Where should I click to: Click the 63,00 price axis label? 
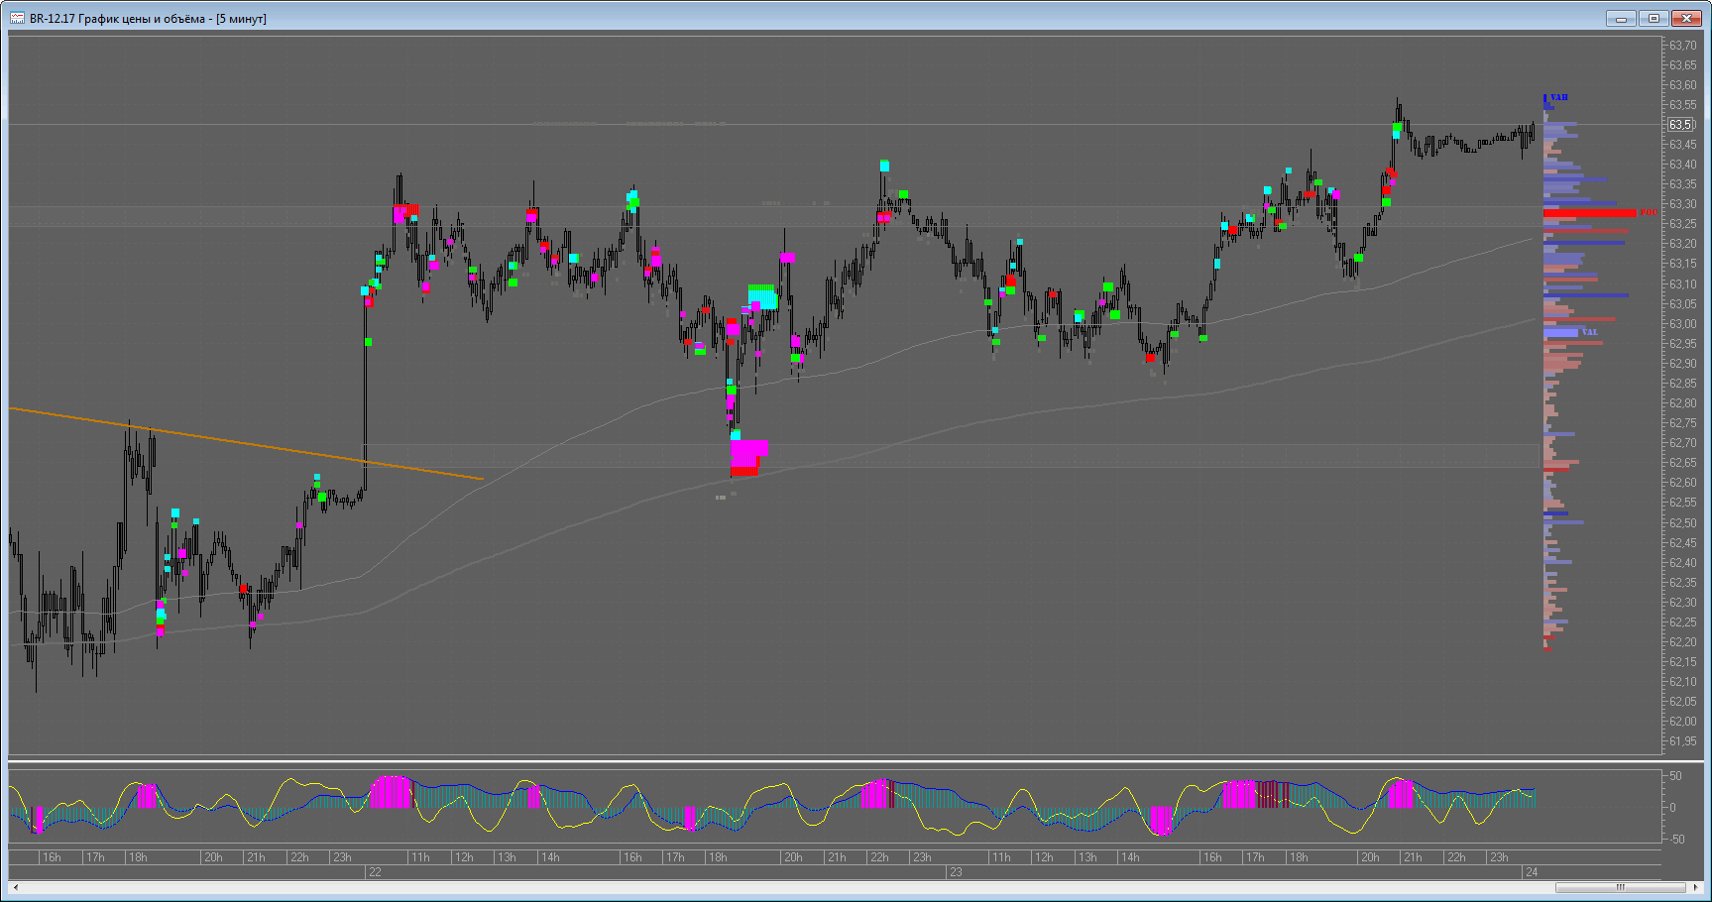[x=1682, y=324]
